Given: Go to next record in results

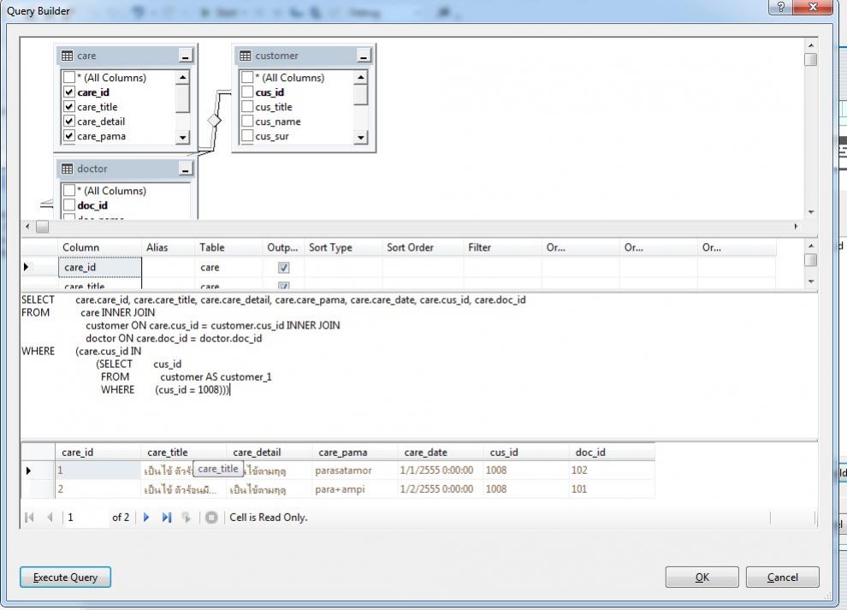Looking at the screenshot, I should pos(145,518).
